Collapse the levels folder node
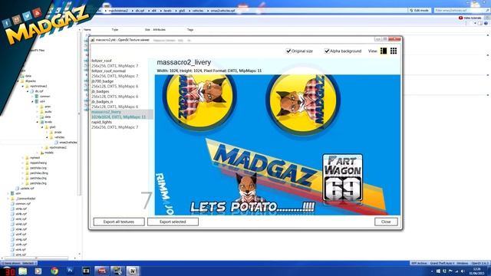The width and height of the screenshot is (491, 276). point(38,122)
